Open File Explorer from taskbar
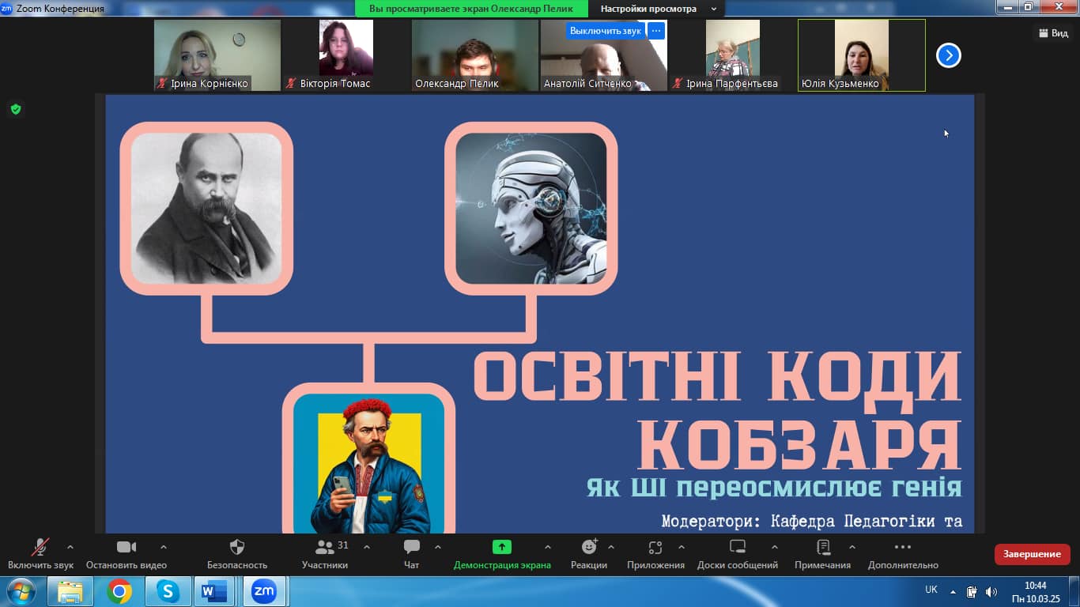1080x607 pixels. tap(70, 591)
